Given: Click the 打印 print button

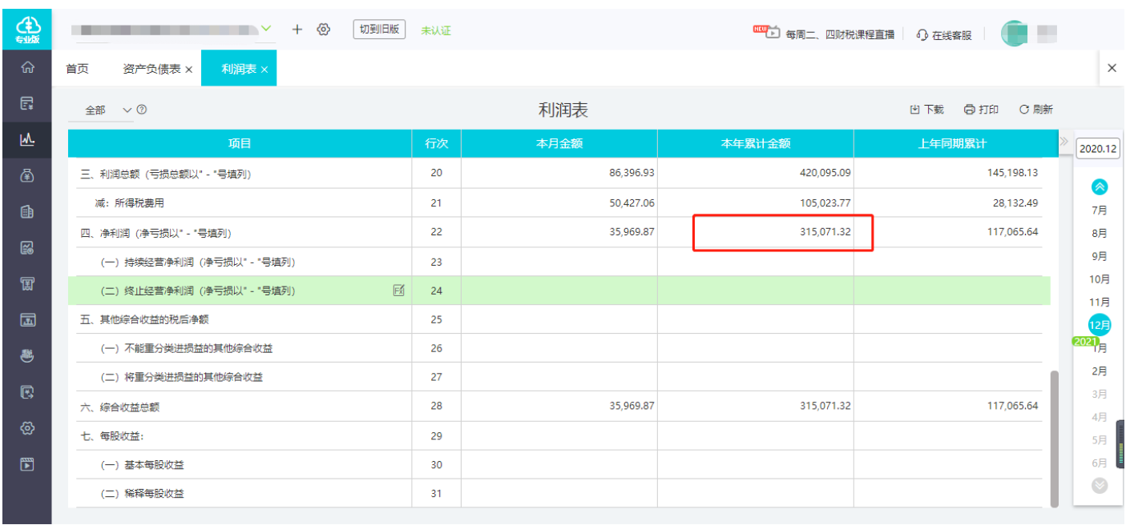Looking at the screenshot, I should (x=981, y=110).
